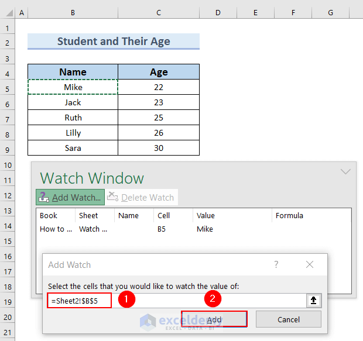
Task: Select the 'How to ...' watch entry
Action: point(56,229)
